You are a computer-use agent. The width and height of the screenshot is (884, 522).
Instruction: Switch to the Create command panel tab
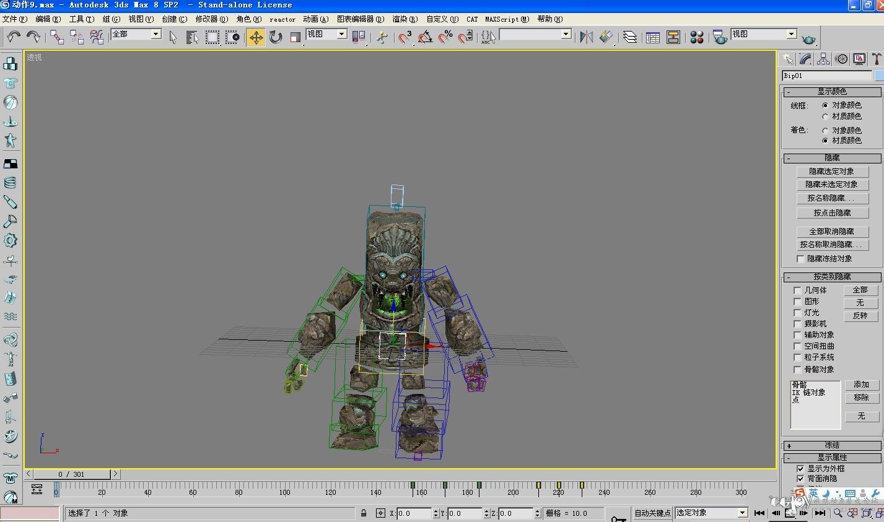pyautogui.click(x=787, y=59)
